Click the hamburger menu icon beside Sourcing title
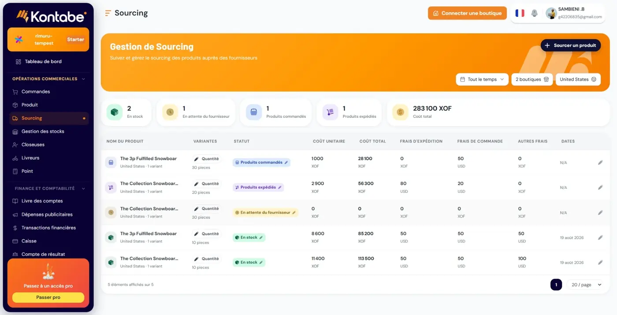The height and width of the screenshot is (315, 617). [108, 13]
